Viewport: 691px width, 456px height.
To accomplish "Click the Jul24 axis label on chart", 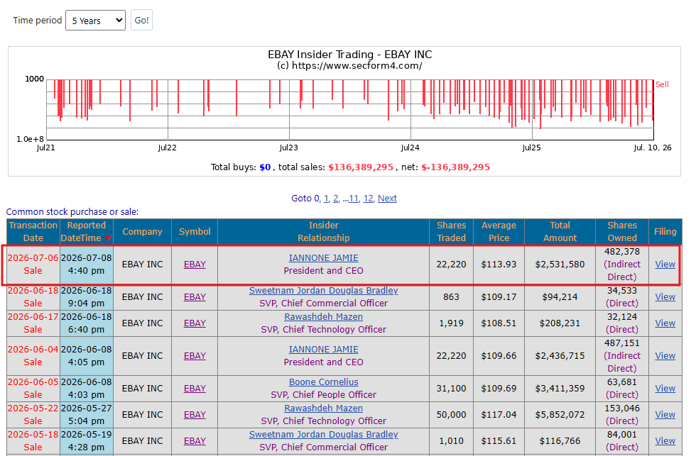I will 410,148.
